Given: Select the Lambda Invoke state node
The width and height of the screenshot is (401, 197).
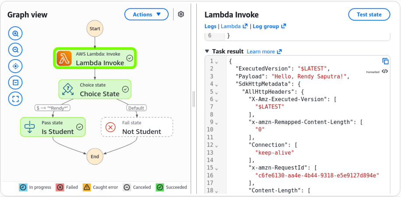Looking at the screenshot, I should [95, 58].
